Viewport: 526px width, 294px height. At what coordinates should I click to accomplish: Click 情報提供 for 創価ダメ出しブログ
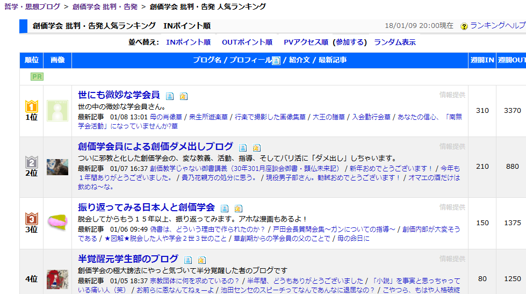point(452,146)
